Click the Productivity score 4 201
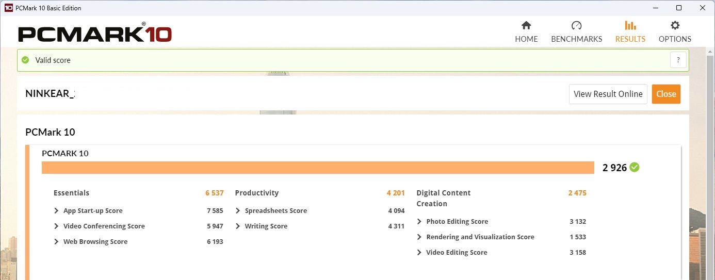 click(396, 193)
